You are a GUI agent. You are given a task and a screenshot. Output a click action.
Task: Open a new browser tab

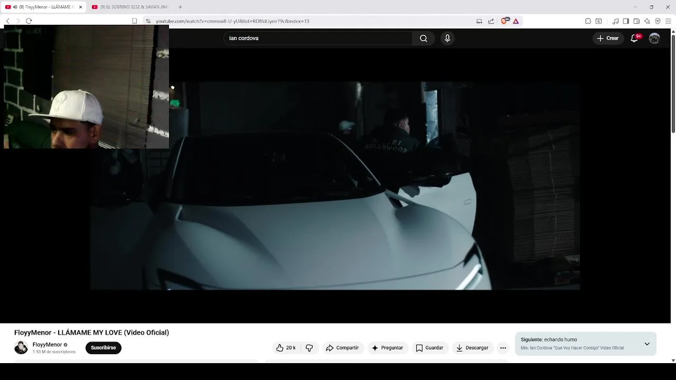coord(180,7)
